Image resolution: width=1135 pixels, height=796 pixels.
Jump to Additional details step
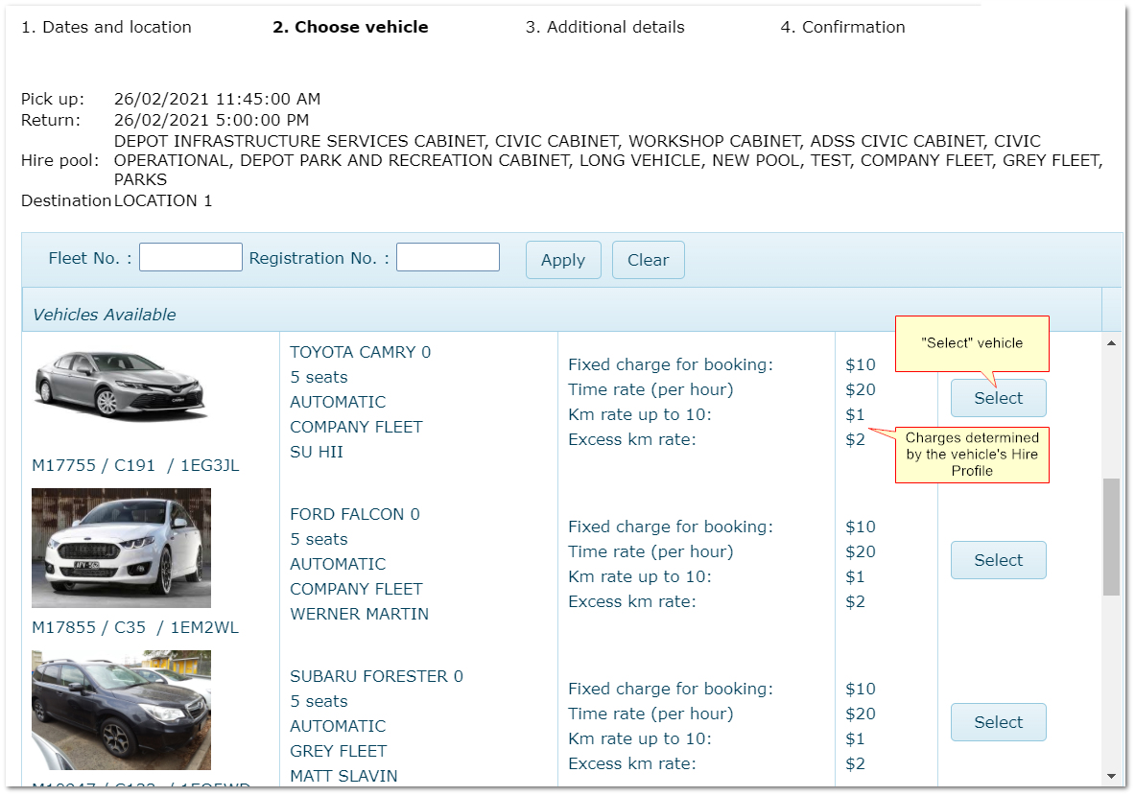click(x=604, y=27)
